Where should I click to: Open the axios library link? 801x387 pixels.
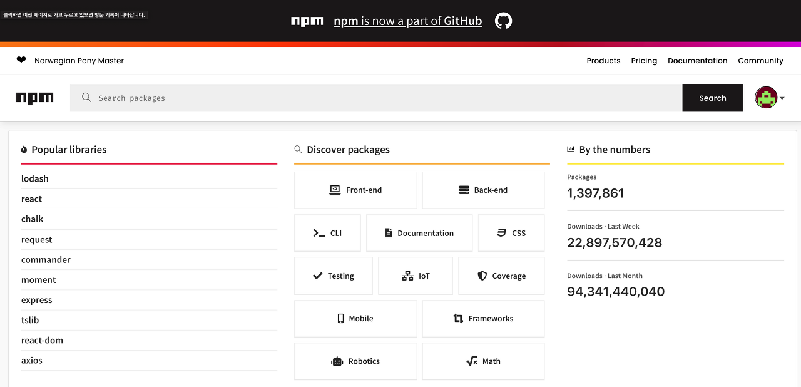pos(32,360)
